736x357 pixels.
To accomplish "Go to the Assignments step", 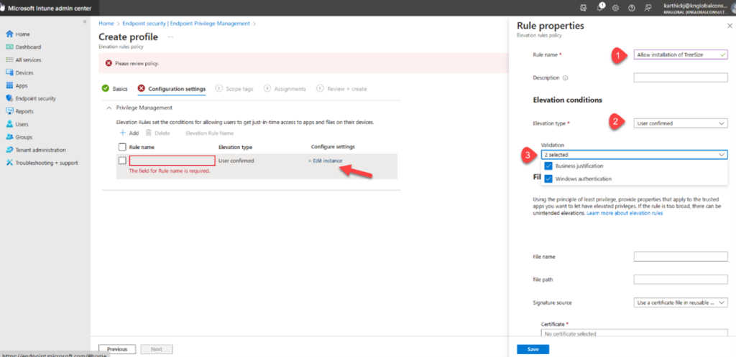I will point(285,89).
